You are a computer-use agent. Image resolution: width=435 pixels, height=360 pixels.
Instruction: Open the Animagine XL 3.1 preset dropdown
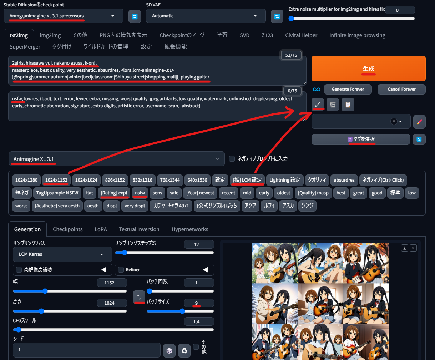[117, 159]
